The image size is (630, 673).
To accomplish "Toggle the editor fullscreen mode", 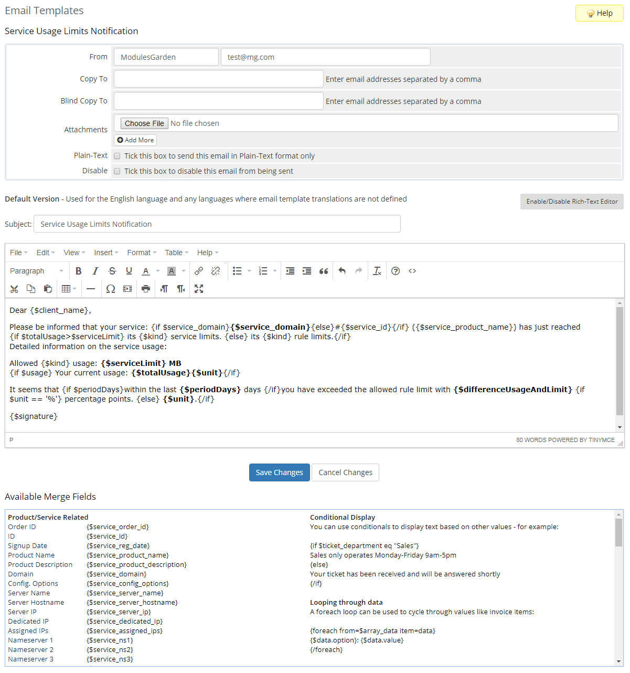I will click(198, 289).
